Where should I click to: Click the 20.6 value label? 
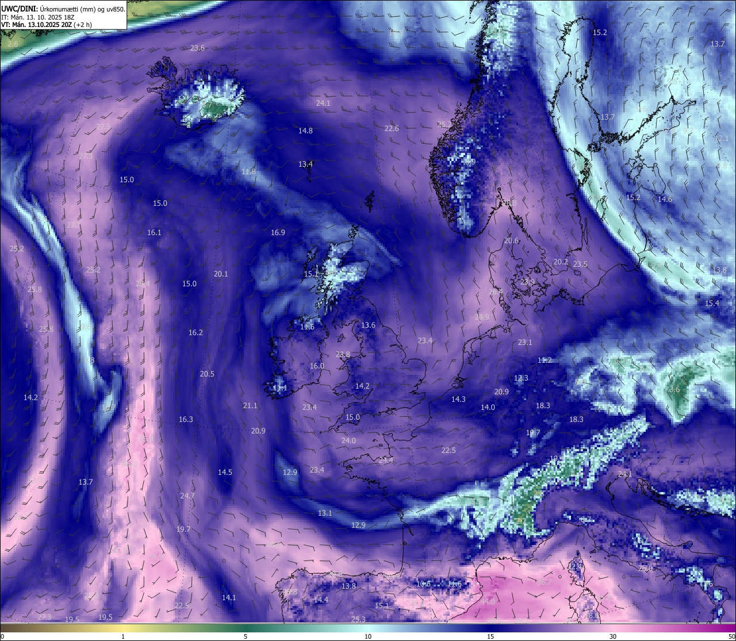coord(511,241)
